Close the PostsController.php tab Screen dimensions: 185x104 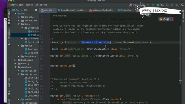(86, 10)
